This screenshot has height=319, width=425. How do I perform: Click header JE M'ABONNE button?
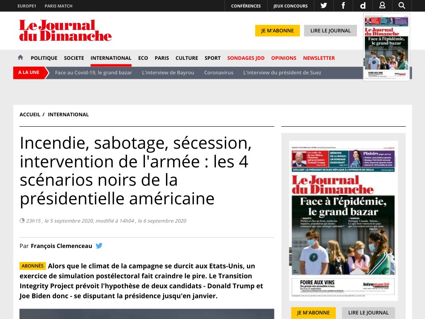click(x=277, y=31)
